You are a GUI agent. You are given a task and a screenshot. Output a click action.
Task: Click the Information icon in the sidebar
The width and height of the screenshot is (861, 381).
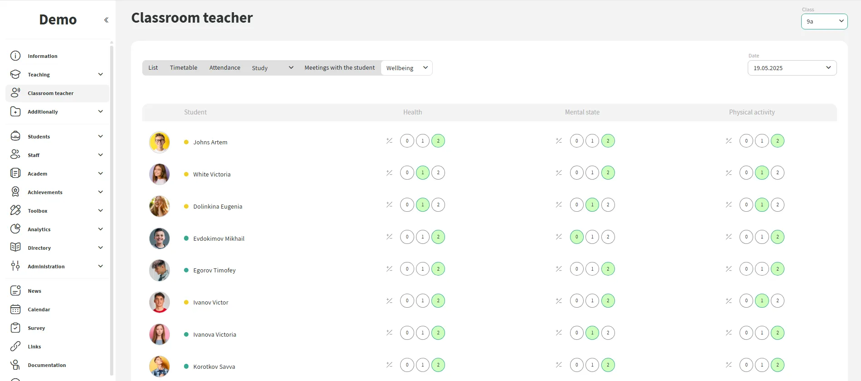coord(15,56)
